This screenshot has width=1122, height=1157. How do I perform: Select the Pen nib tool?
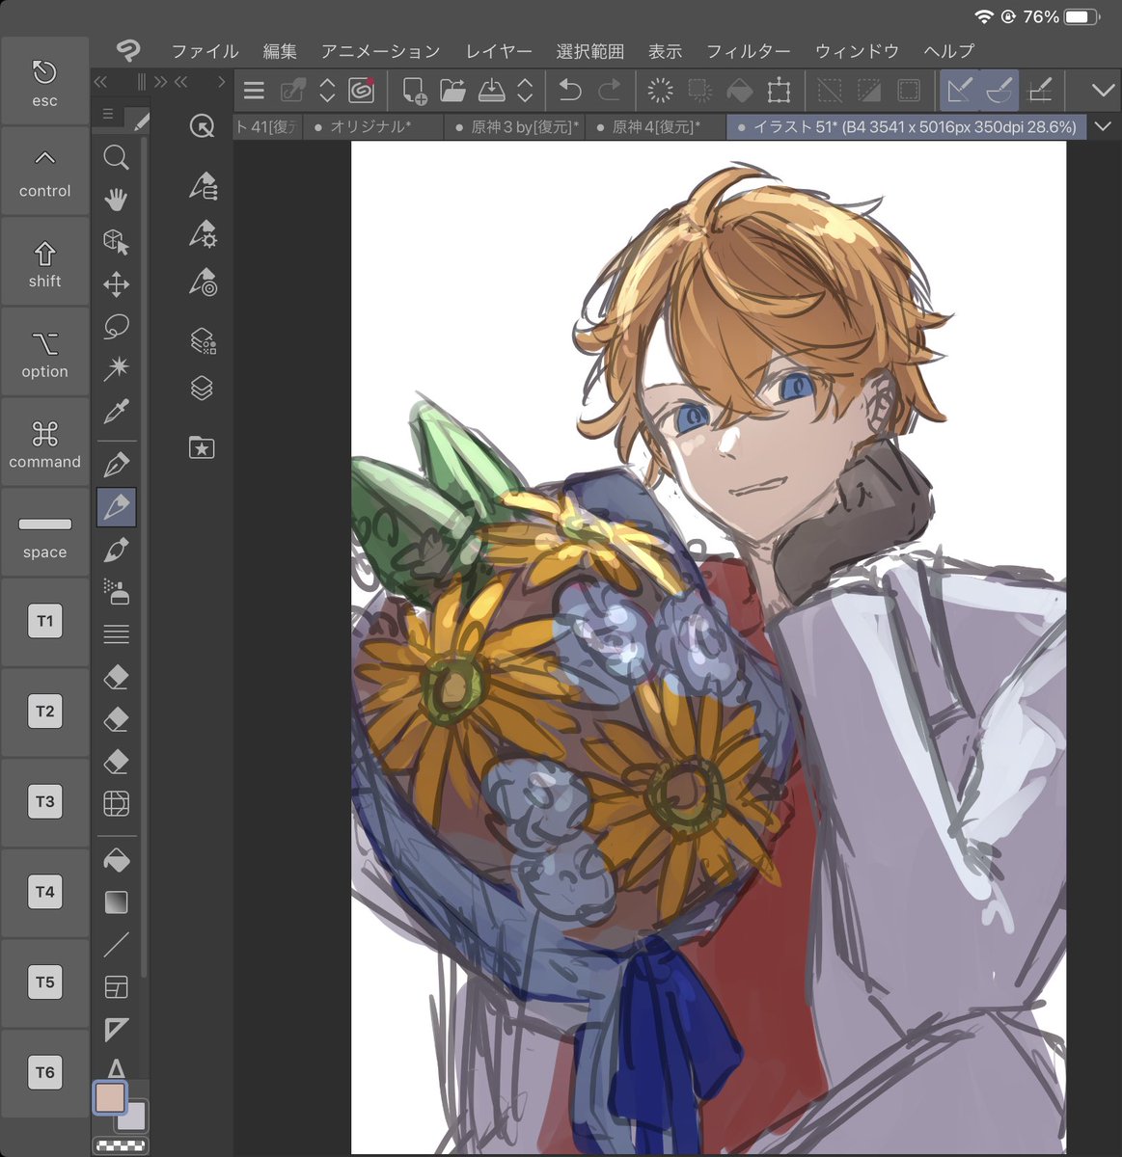click(x=116, y=465)
